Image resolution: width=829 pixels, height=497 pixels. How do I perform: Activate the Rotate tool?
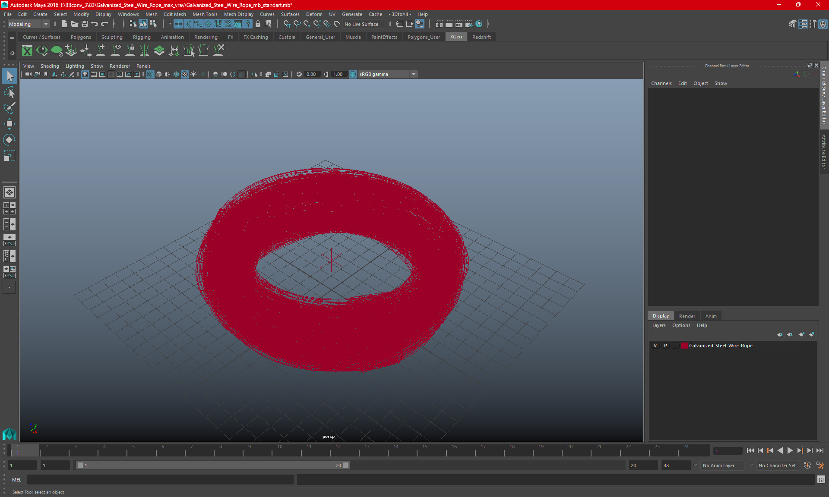pyautogui.click(x=9, y=140)
